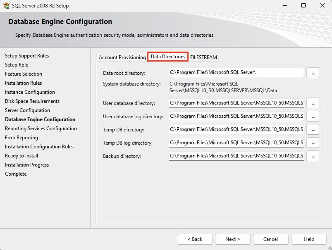Click into the Backup directory path field
Screen dimensions: 332x250
pos(236,156)
